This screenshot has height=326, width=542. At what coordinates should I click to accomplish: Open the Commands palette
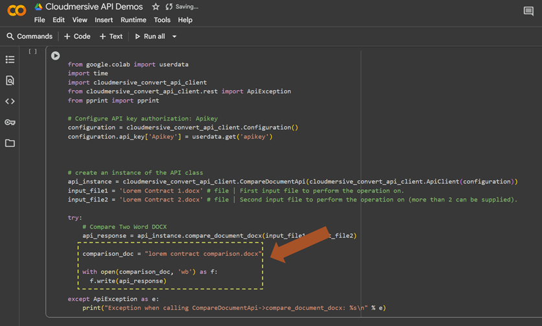[x=30, y=36]
